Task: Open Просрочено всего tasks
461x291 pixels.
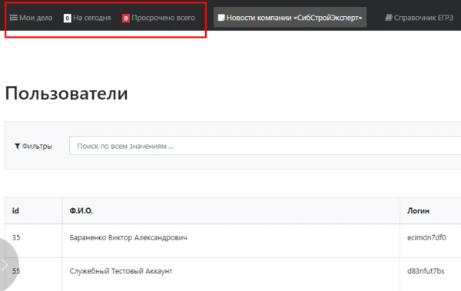Action: tap(163, 18)
